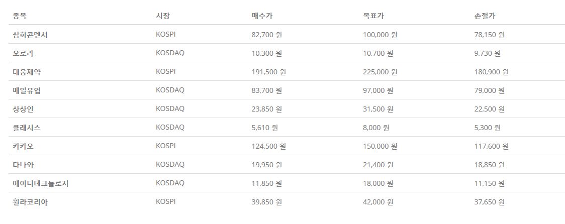The image size is (565, 224).
Task: Click 삼화콘덴서 stop-loss price 78,150 원
Action: point(490,35)
